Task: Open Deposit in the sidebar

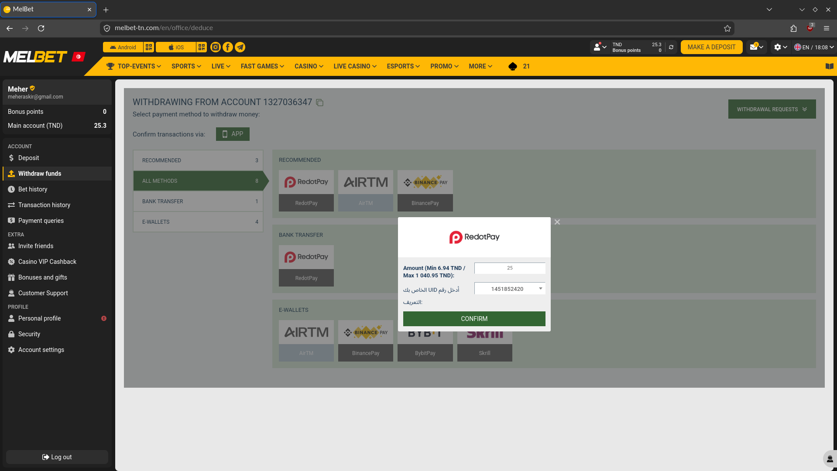Action: point(57,158)
